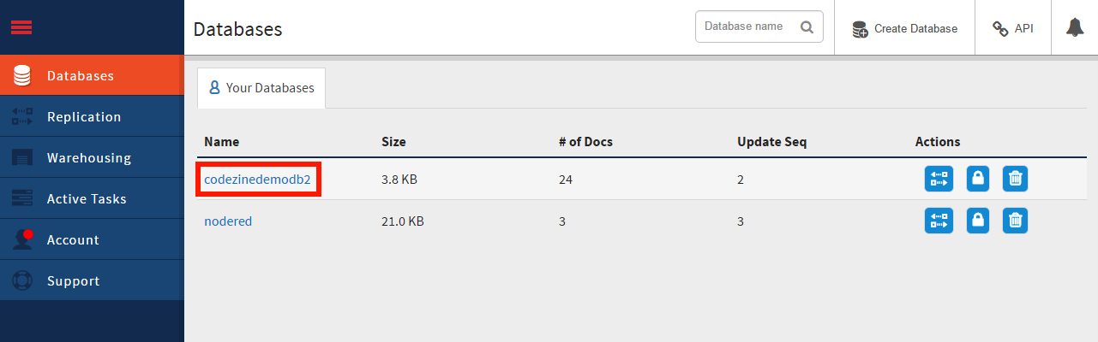This screenshot has width=1098, height=342.
Task: Select Databases in the sidebar
Action: point(92,75)
